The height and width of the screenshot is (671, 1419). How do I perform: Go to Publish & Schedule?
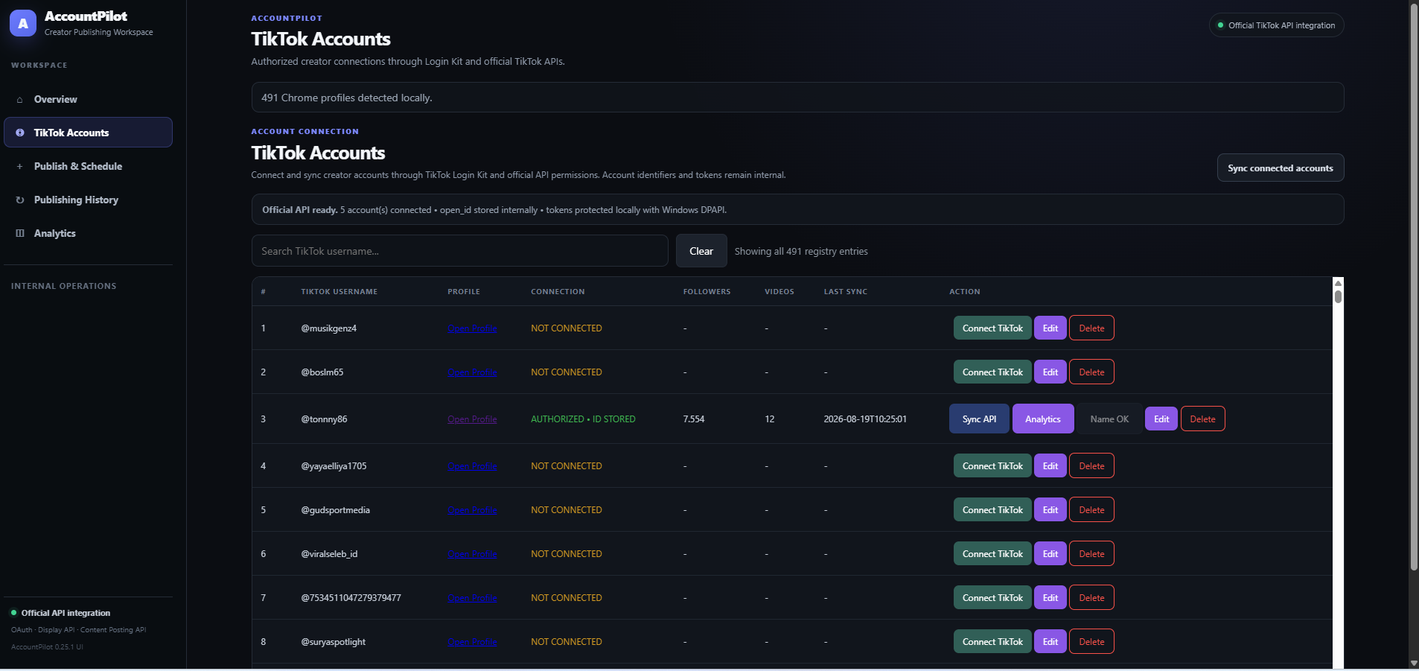click(88, 166)
